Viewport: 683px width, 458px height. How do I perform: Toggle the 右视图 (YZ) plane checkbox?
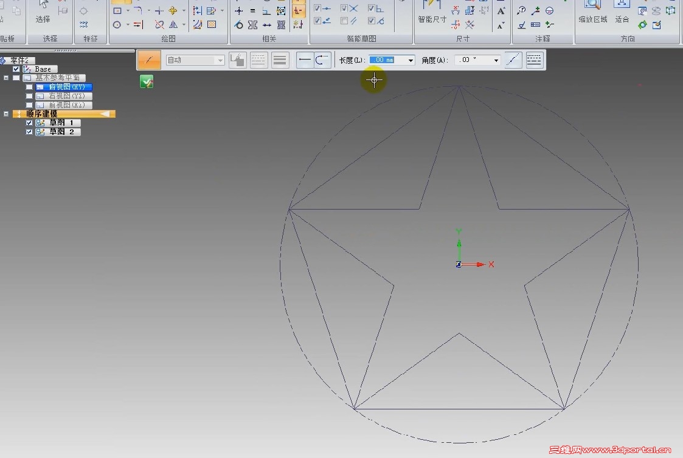point(29,96)
